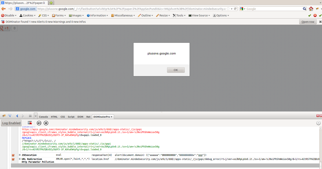The width and height of the screenshot is (322, 169).
Task: Switch to the DOM tab
Action: [80, 117]
